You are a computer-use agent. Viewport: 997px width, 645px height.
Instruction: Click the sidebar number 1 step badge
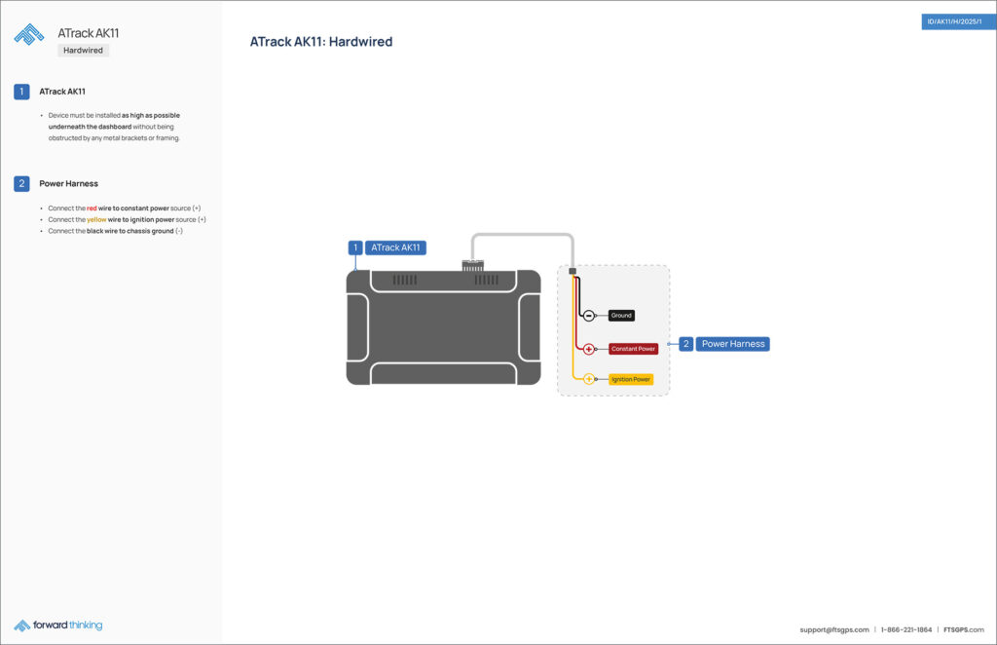tap(21, 92)
